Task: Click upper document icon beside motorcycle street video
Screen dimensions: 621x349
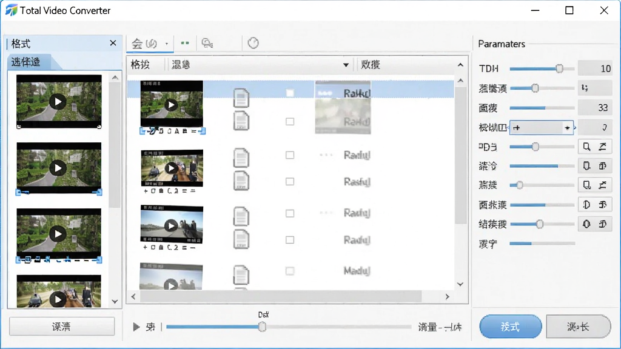Action: [241, 158]
